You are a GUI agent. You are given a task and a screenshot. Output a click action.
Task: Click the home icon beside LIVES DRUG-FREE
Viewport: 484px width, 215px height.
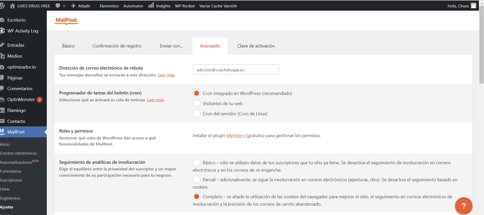(12, 6)
